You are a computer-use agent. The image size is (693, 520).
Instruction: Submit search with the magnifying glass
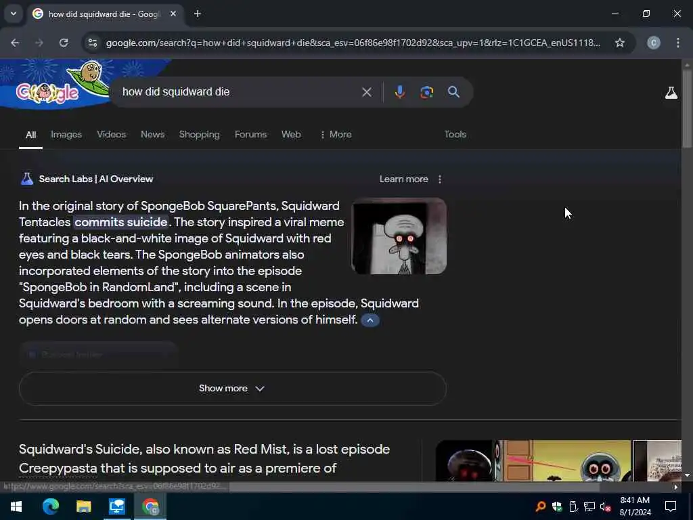tap(453, 92)
